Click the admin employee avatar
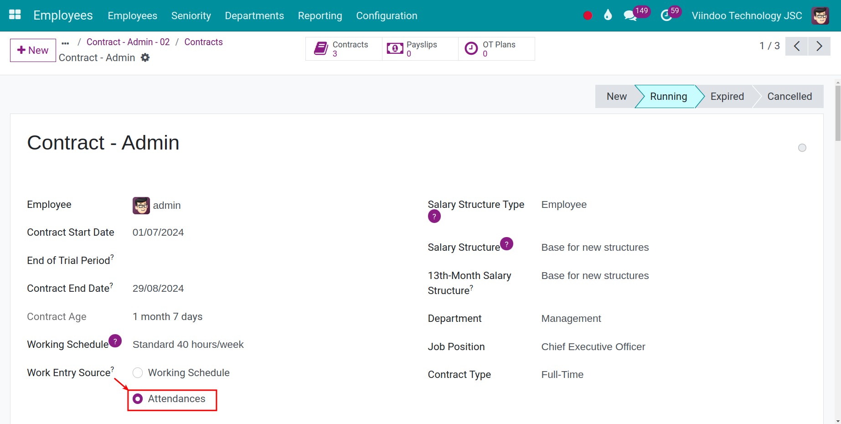Image resolution: width=841 pixels, height=424 pixels. (x=141, y=206)
